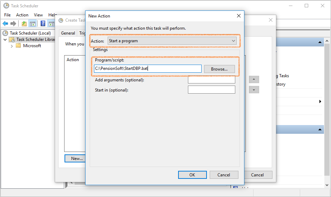Confirm New Action with OK button

click(192, 175)
